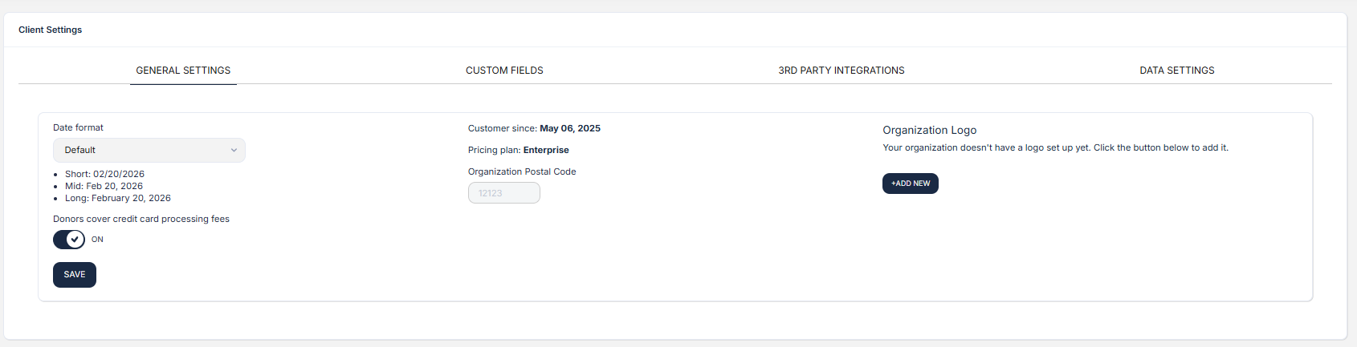Switch to the Custom Fields tab
1357x347 pixels.
tap(504, 71)
